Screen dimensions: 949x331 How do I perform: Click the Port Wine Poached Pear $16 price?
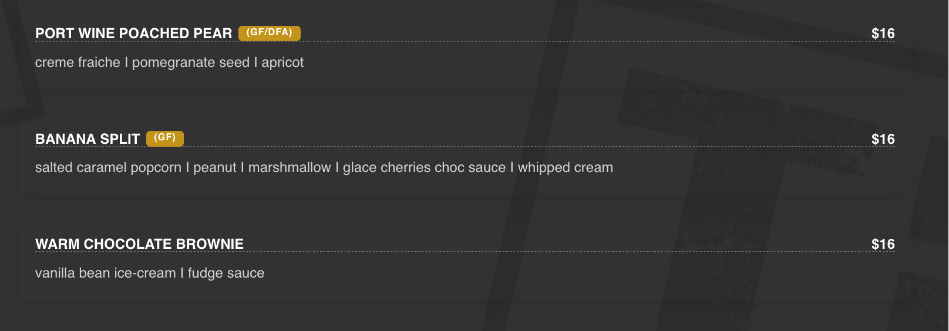pos(883,33)
